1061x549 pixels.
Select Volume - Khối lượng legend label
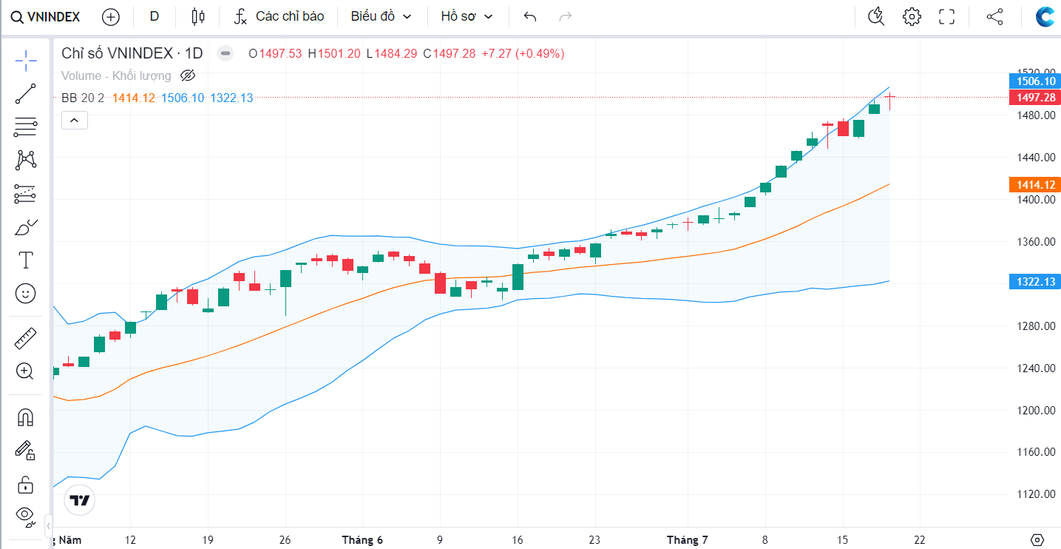click(x=116, y=75)
